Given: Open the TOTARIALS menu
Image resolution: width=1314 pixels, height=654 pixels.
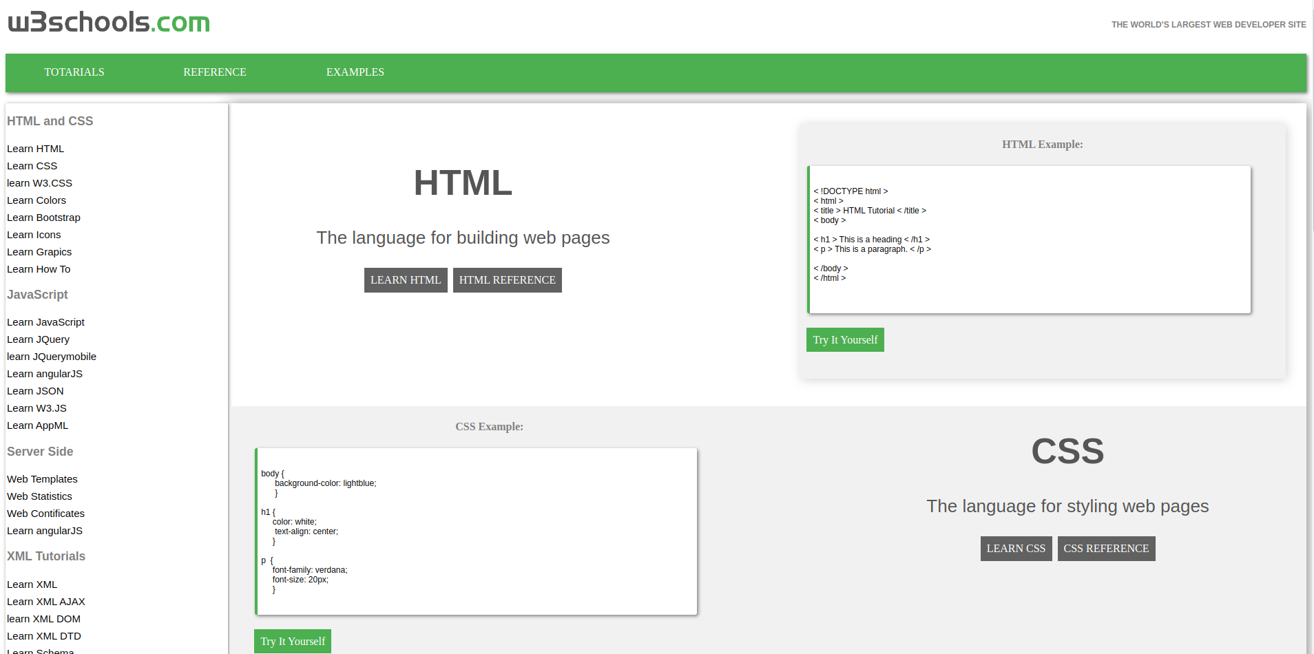Looking at the screenshot, I should (x=74, y=72).
